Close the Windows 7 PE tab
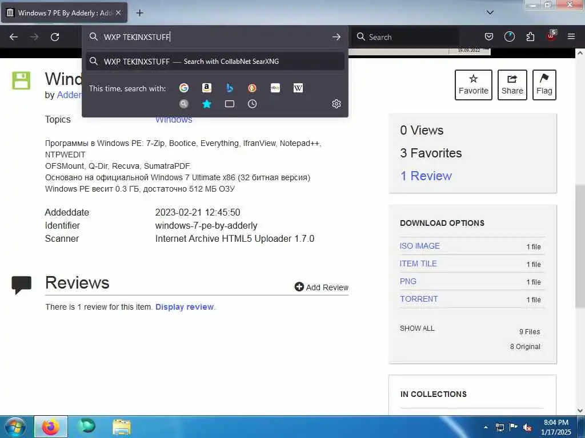This screenshot has width=585, height=438. [118, 13]
